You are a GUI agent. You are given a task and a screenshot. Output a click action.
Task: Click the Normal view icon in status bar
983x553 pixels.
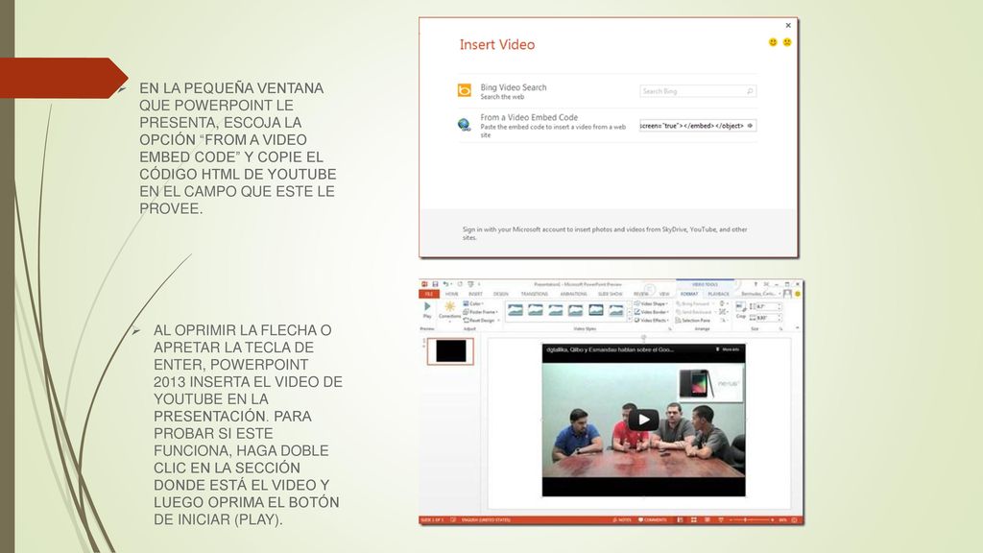point(681,519)
